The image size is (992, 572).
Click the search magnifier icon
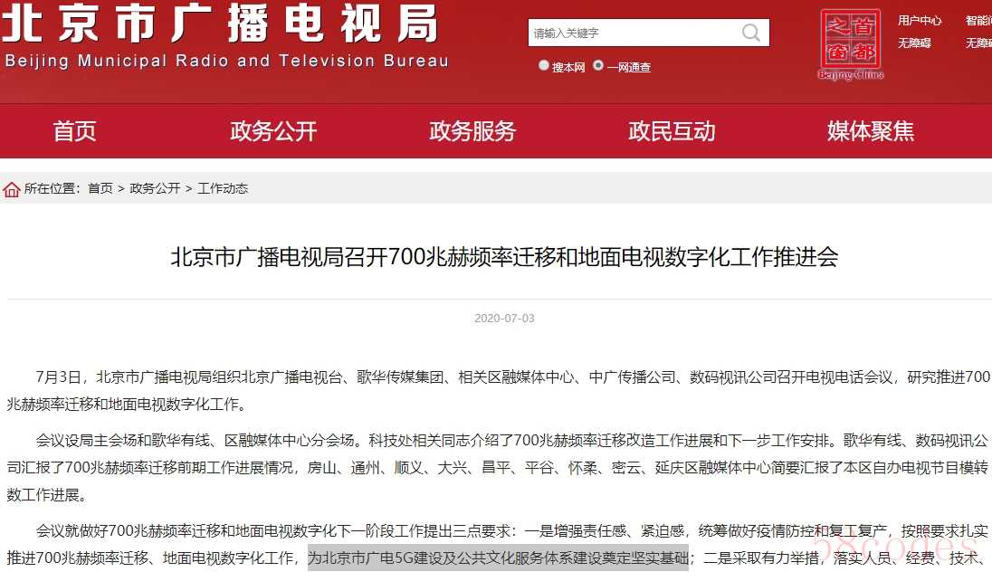coord(751,33)
